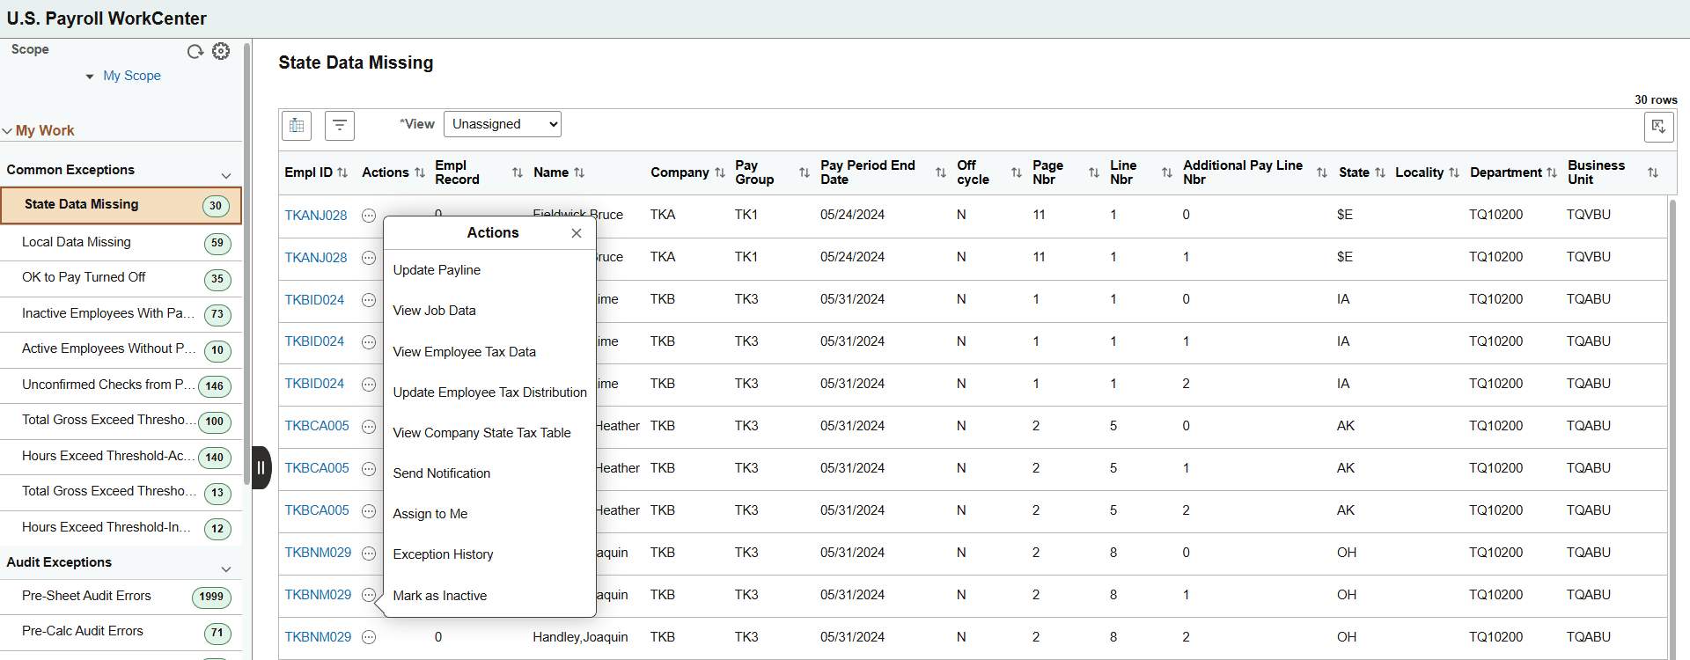The image size is (1690, 660).
Task: Sort by Off cycle column
Action: [1017, 172]
